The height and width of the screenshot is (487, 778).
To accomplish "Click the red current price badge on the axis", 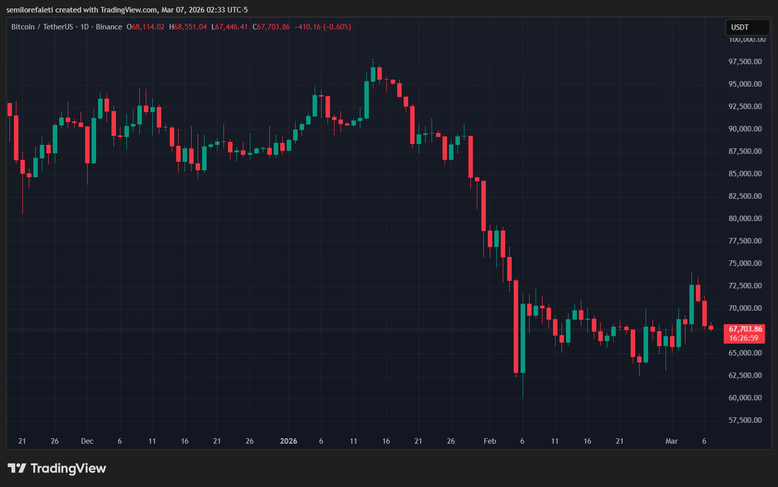I will [x=744, y=329].
